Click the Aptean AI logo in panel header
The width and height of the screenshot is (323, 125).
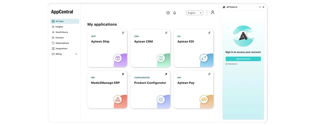[x=224, y=7]
